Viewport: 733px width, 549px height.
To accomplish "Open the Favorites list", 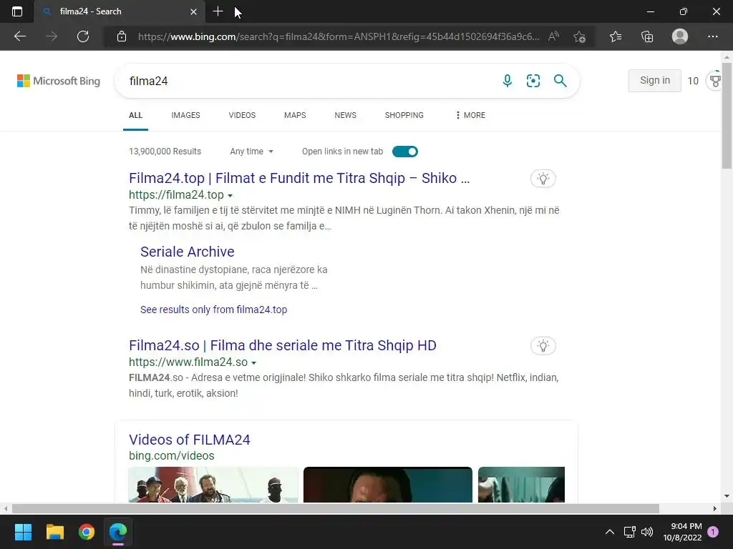I will click(616, 36).
